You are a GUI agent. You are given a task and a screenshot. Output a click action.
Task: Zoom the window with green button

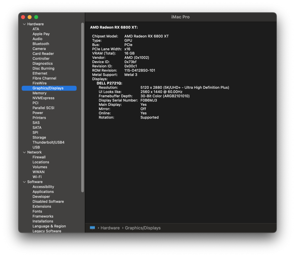pos(36,17)
